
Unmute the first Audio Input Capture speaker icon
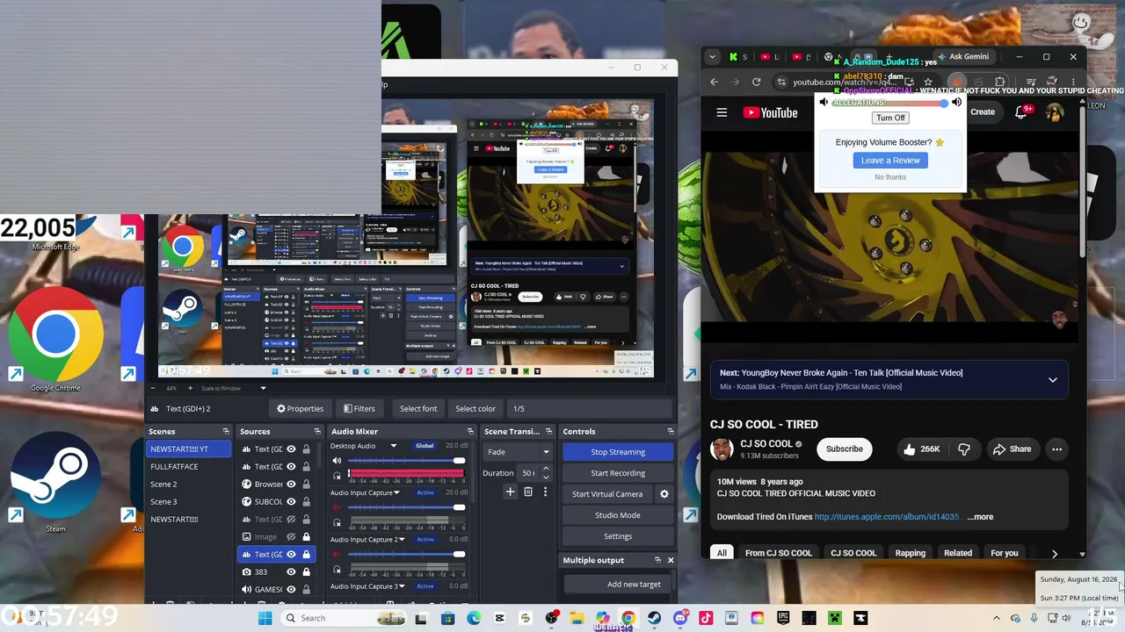click(337, 507)
